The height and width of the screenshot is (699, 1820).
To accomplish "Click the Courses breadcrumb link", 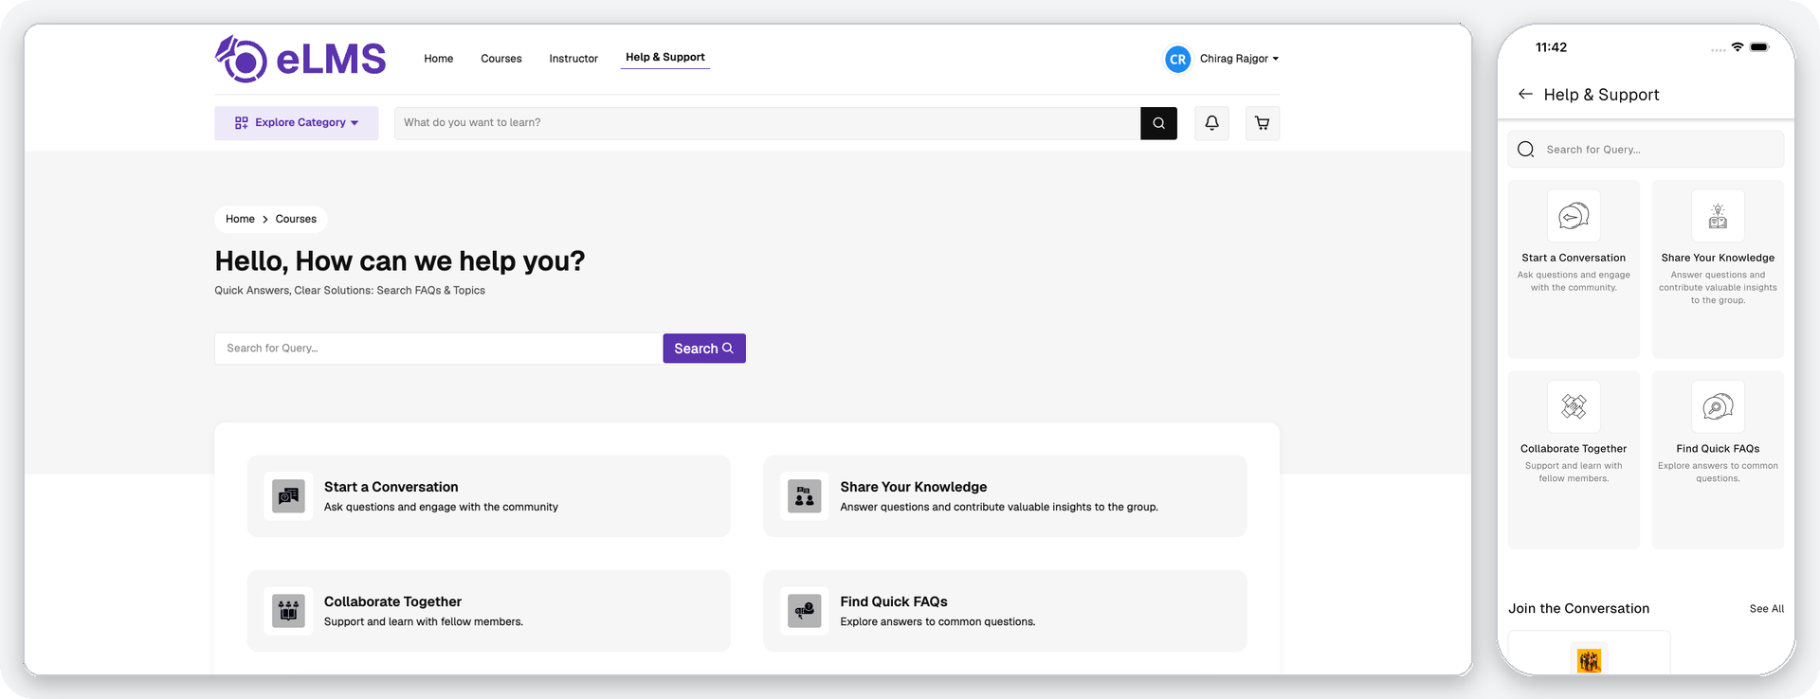I will point(296,219).
